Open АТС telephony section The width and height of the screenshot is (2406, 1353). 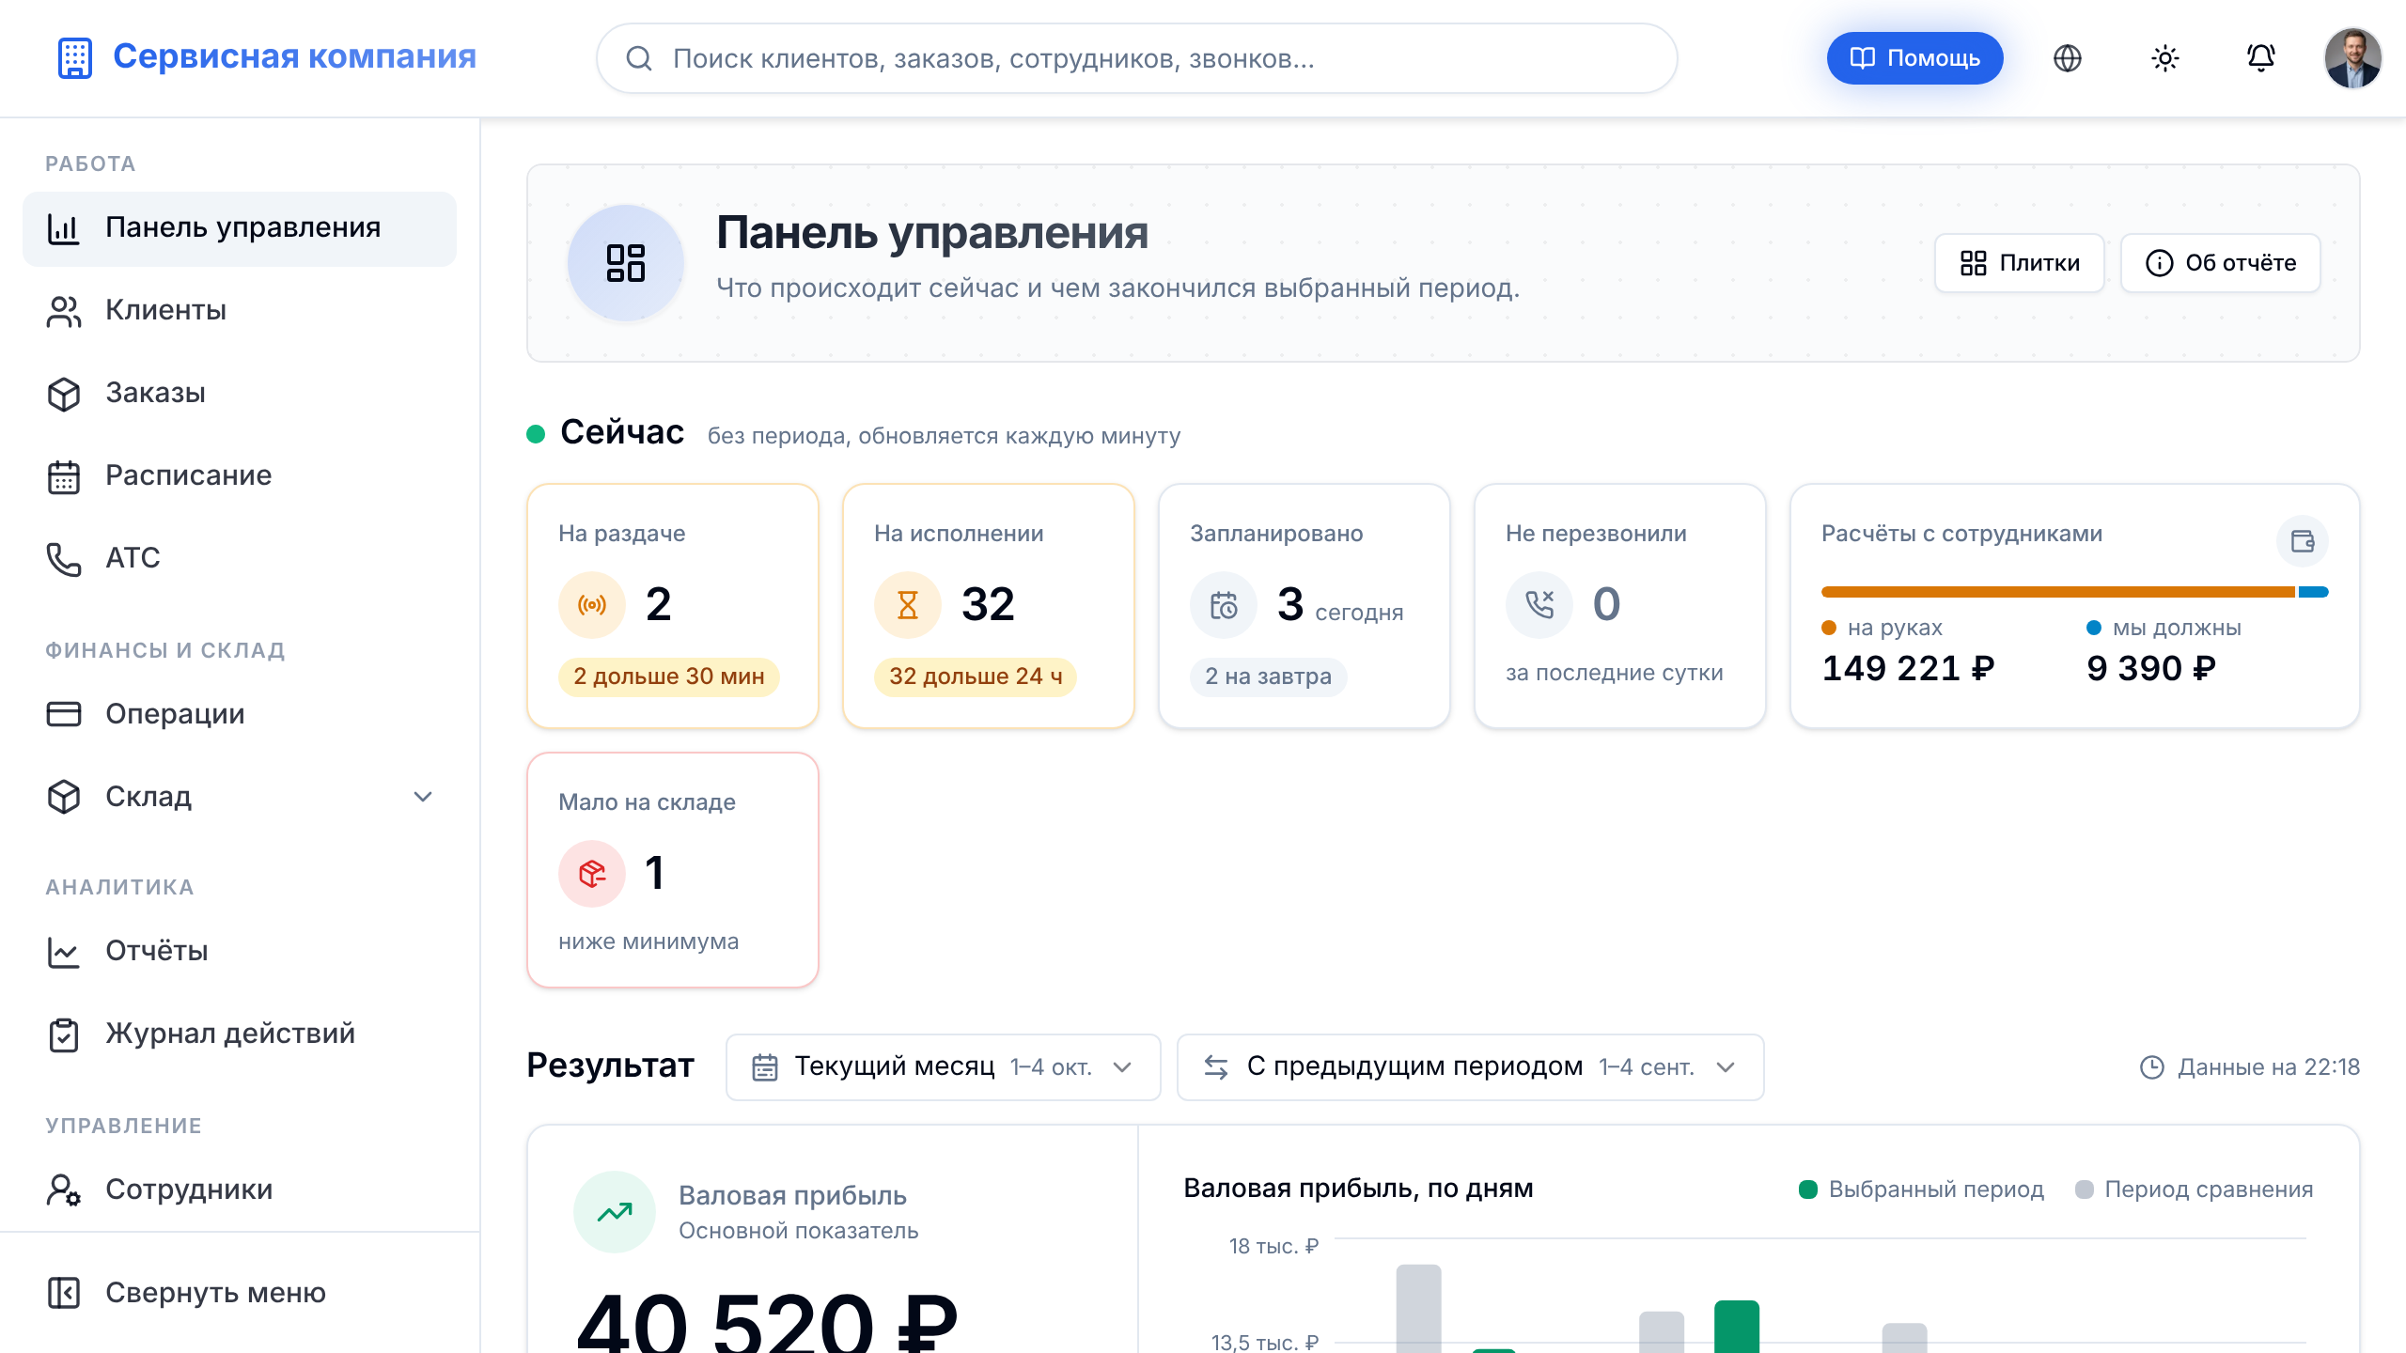(240, 558)
